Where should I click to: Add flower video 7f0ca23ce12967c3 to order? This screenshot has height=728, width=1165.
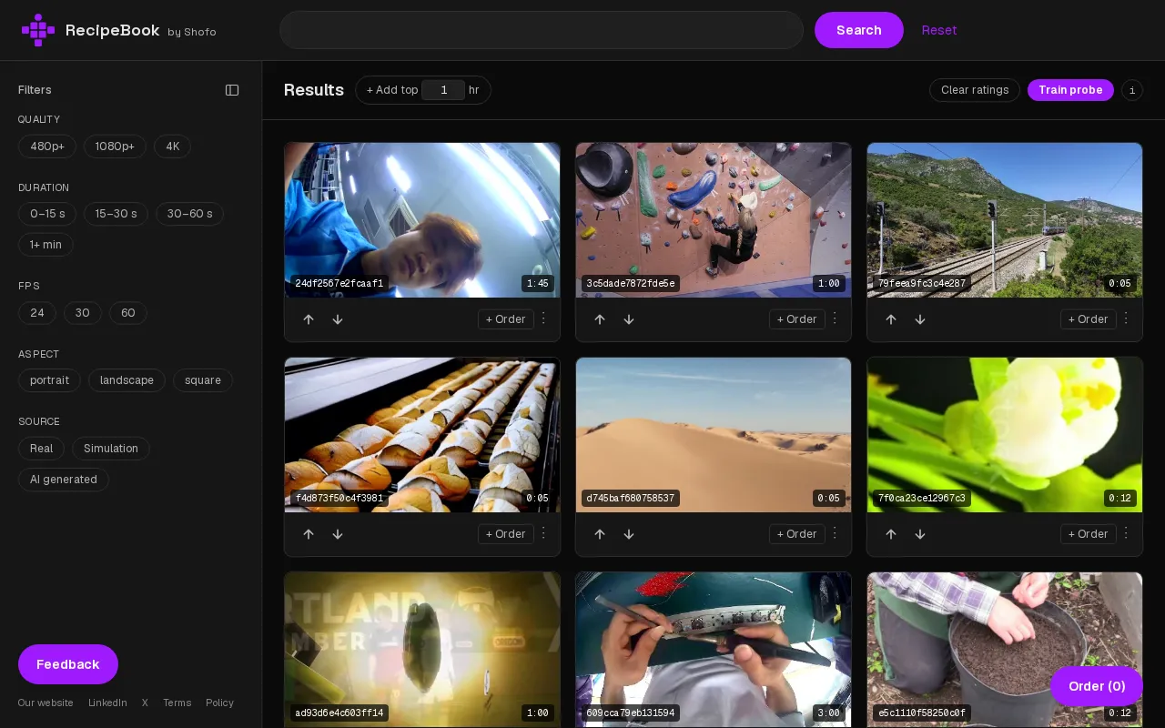click(x=1089, y=534)
